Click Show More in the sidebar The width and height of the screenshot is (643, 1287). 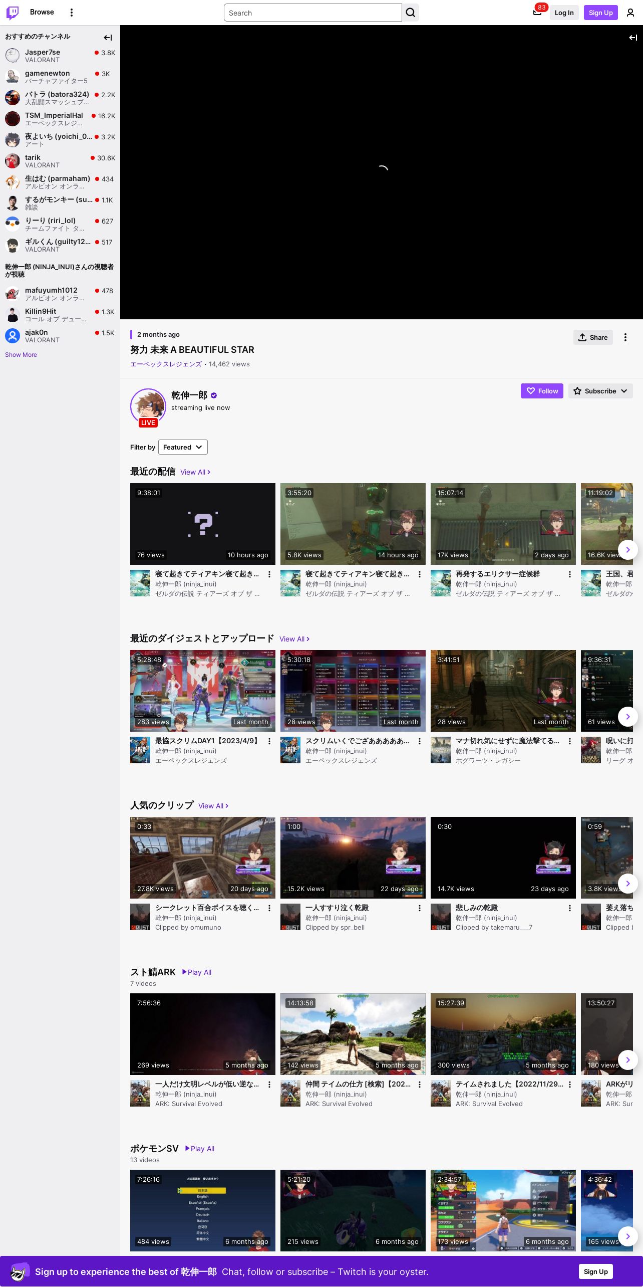tap(21, 355)
